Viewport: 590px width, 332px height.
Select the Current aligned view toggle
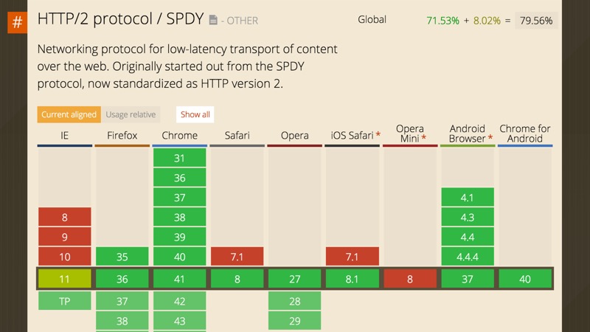69,114
